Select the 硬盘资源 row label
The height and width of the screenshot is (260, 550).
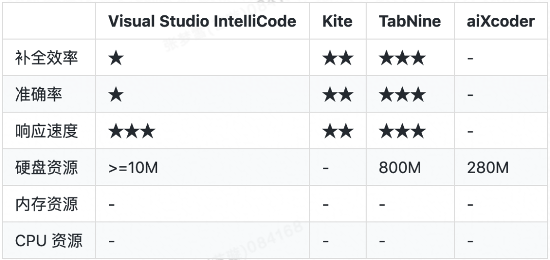[46, 168]
